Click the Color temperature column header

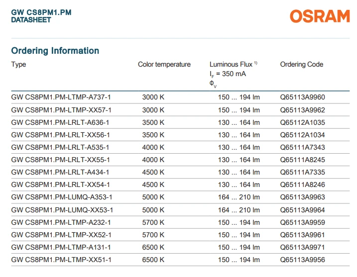pyautogui.click(x=164, y=65)
